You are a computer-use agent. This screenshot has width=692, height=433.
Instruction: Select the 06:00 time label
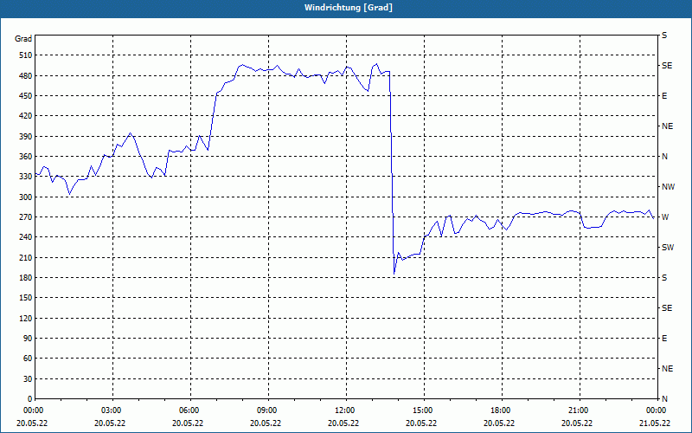[x=188, y=410]
